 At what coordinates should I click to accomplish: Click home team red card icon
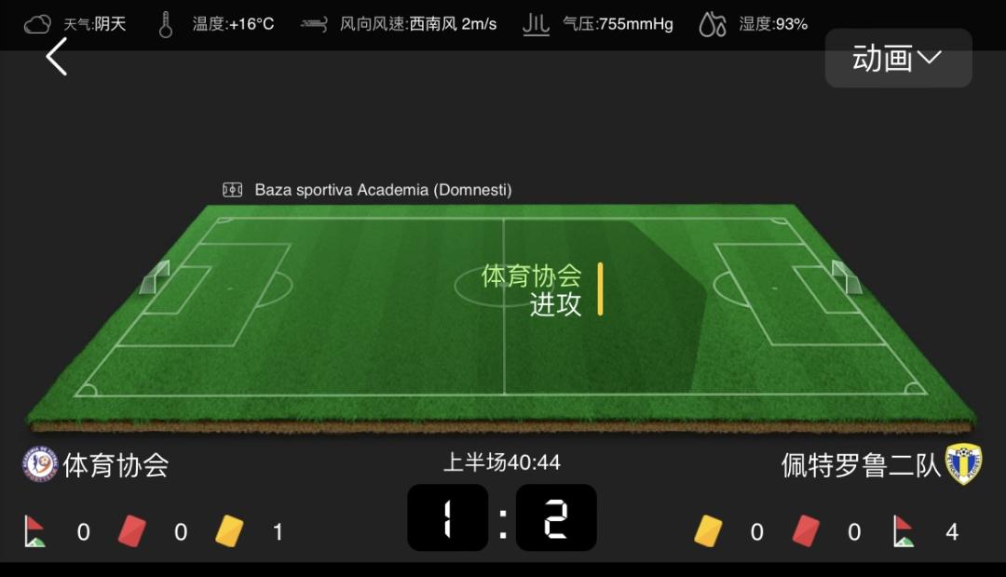tap(132, 530)
